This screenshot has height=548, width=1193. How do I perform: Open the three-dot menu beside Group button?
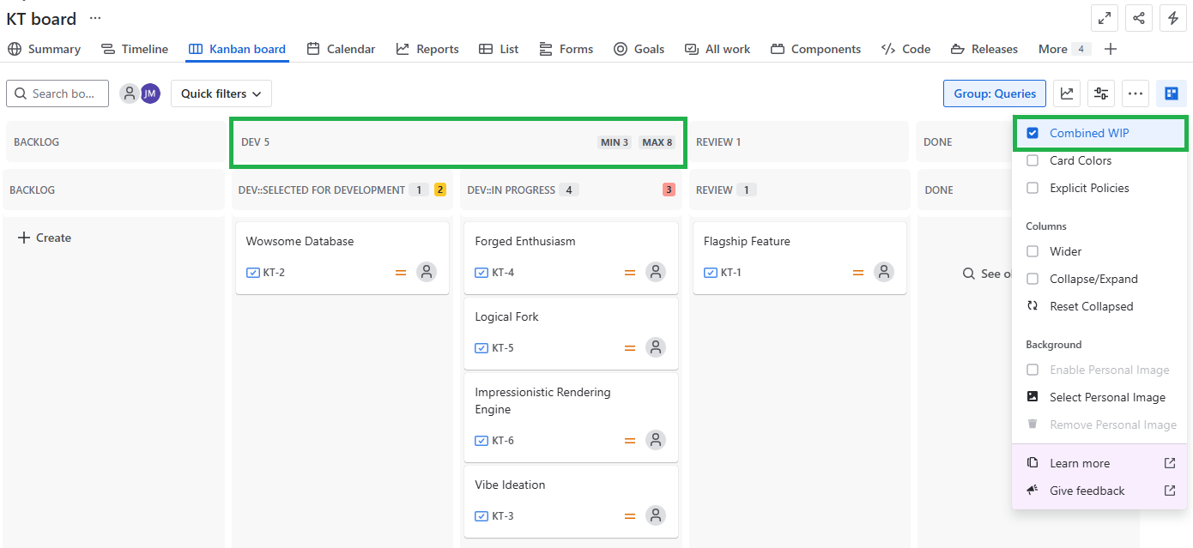click(1135, 93)
